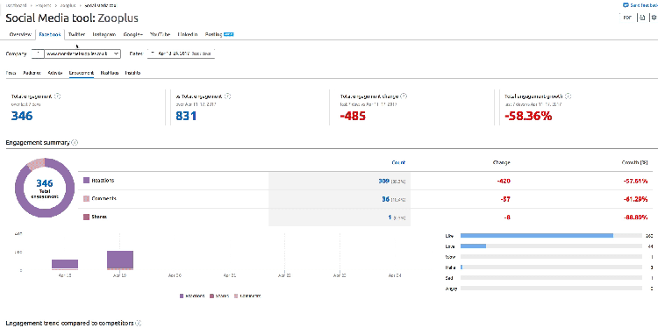
Task: Toggle Reactions series in chart legend
Action: point(192,296)
